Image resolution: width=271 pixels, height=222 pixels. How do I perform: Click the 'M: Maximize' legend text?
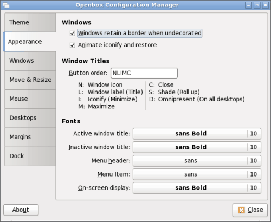click(x=96, y=107)
